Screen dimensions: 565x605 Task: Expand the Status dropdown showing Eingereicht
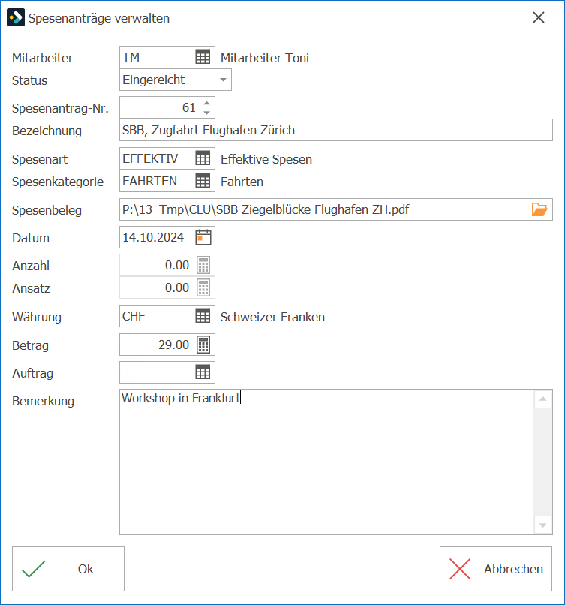coord(223,80)
